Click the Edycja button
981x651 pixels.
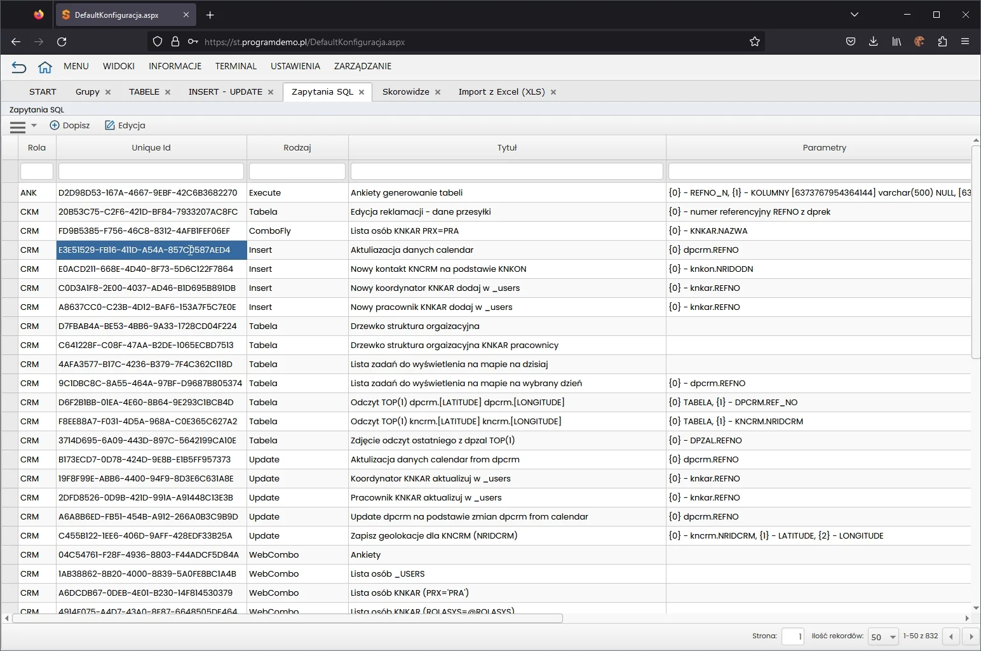coord(125,126)
